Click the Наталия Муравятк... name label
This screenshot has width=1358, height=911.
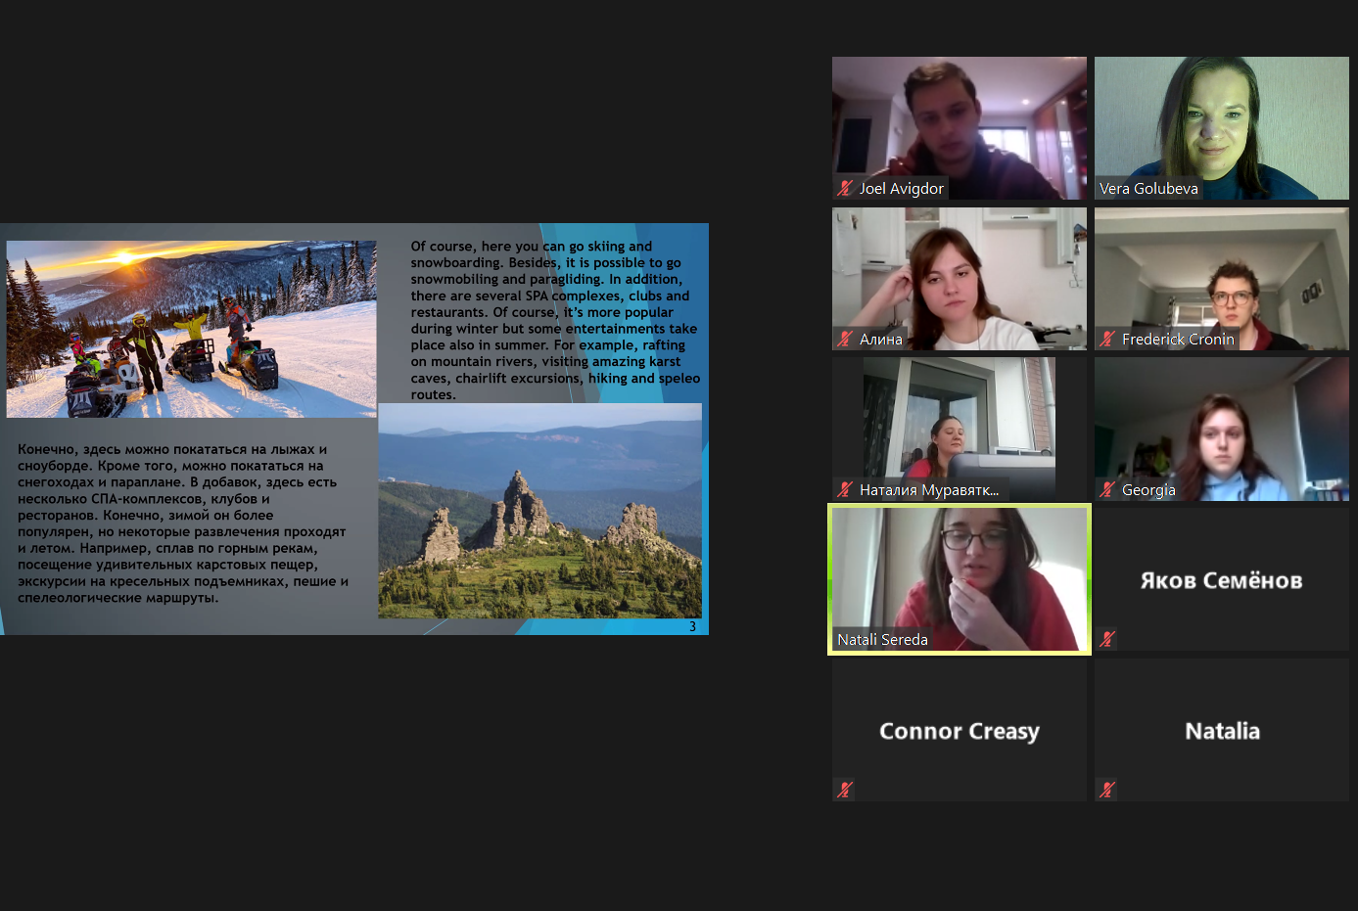point(929,490)
